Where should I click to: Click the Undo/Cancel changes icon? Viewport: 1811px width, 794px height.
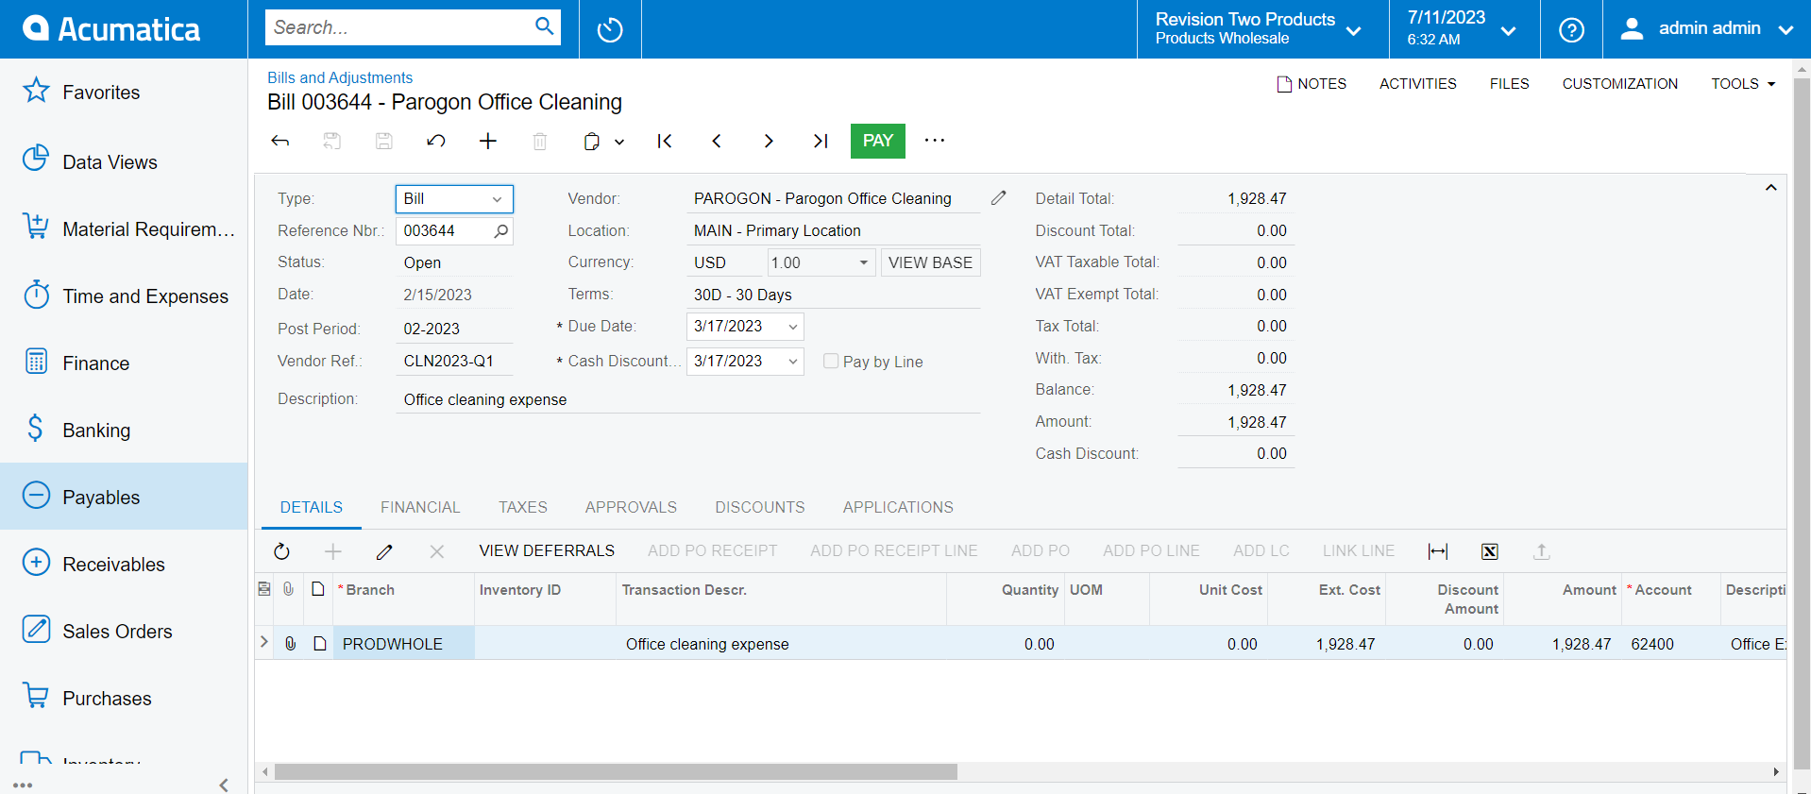coord(435,141)
